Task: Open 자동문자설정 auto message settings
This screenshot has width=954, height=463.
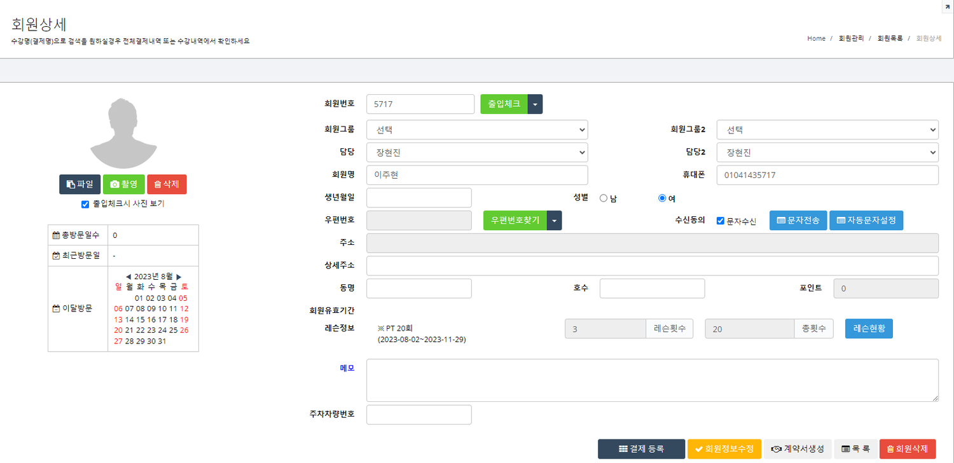Action: [866, 220]
